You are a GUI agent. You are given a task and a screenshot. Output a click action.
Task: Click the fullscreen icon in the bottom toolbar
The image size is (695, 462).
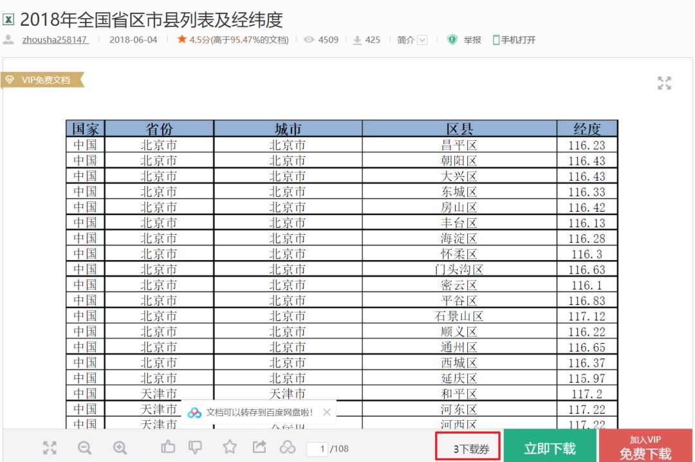50,448
